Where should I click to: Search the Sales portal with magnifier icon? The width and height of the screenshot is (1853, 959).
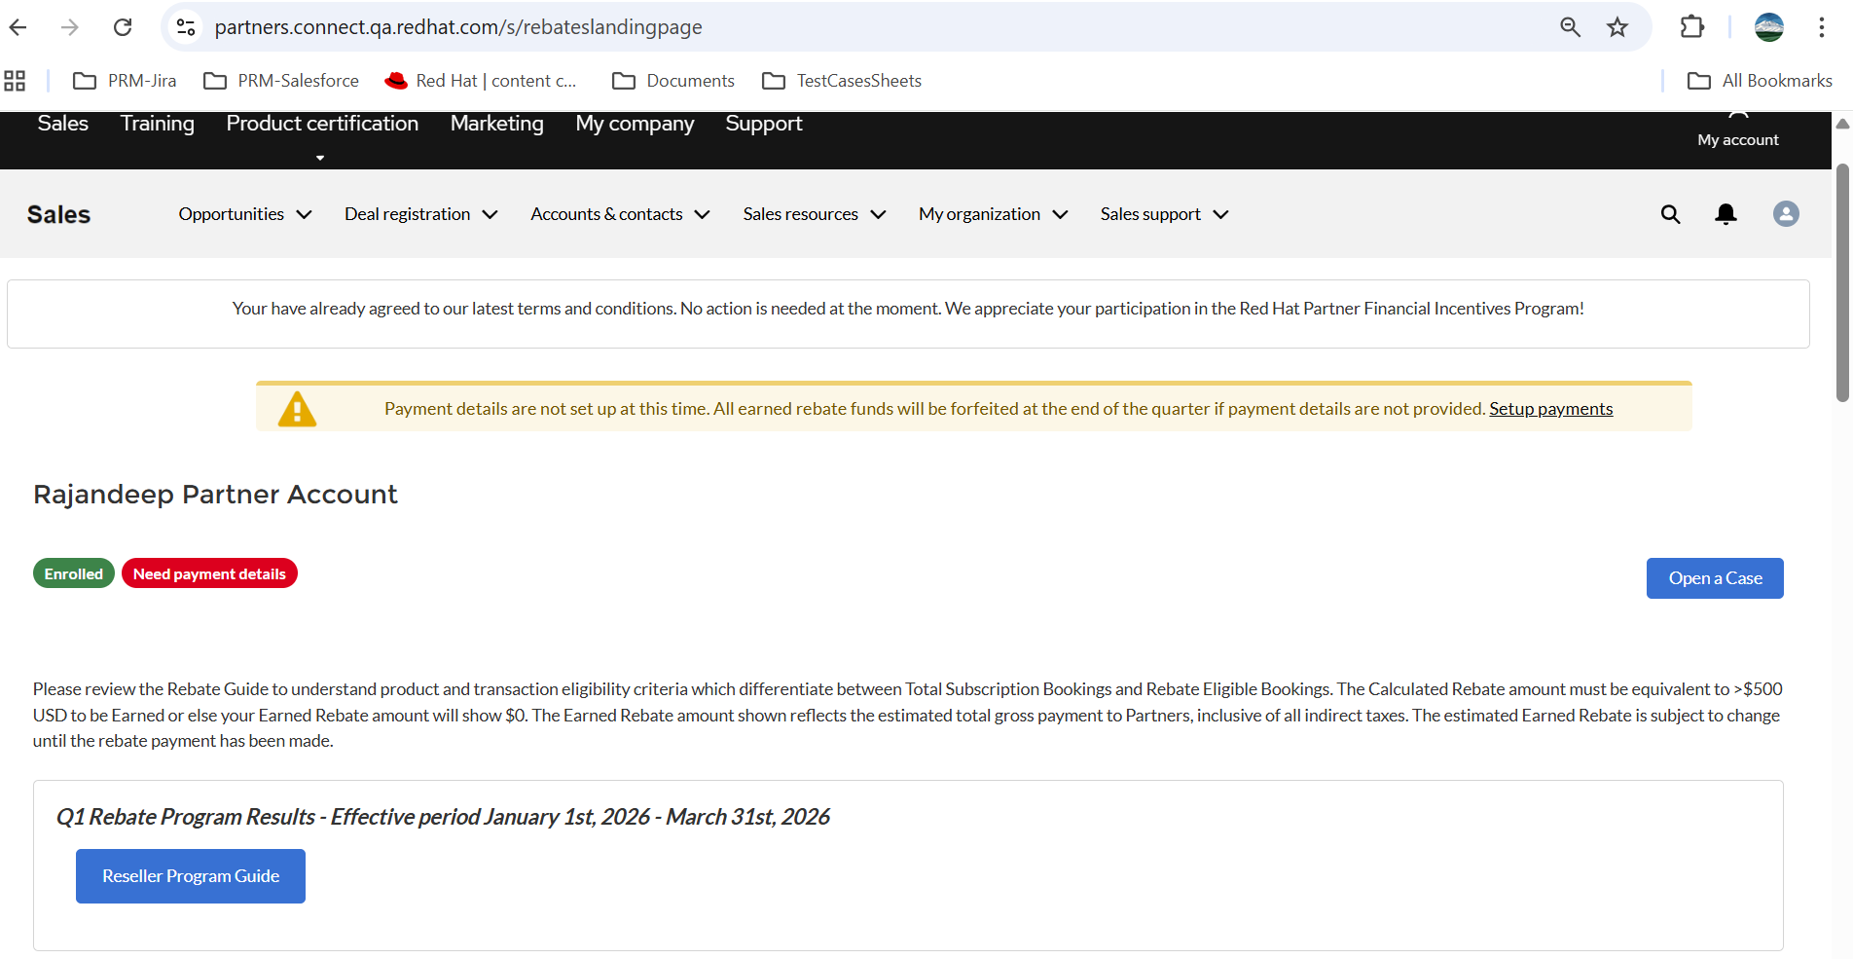(x=1670, y=214)
